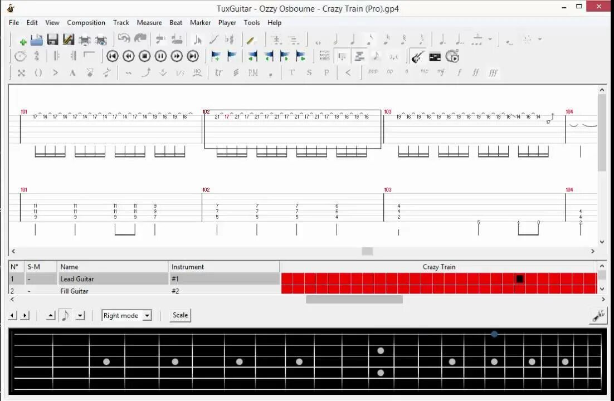Screen dimensions: 614x401
Task: Click the Scale button
Action: [180, 315]
